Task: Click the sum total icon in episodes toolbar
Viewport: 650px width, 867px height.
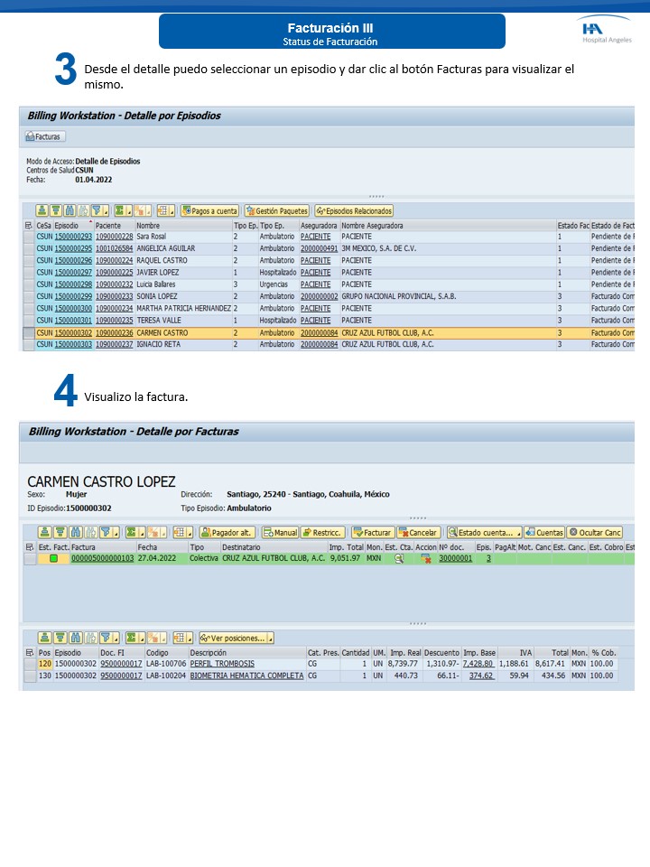Action: (119, 210)
